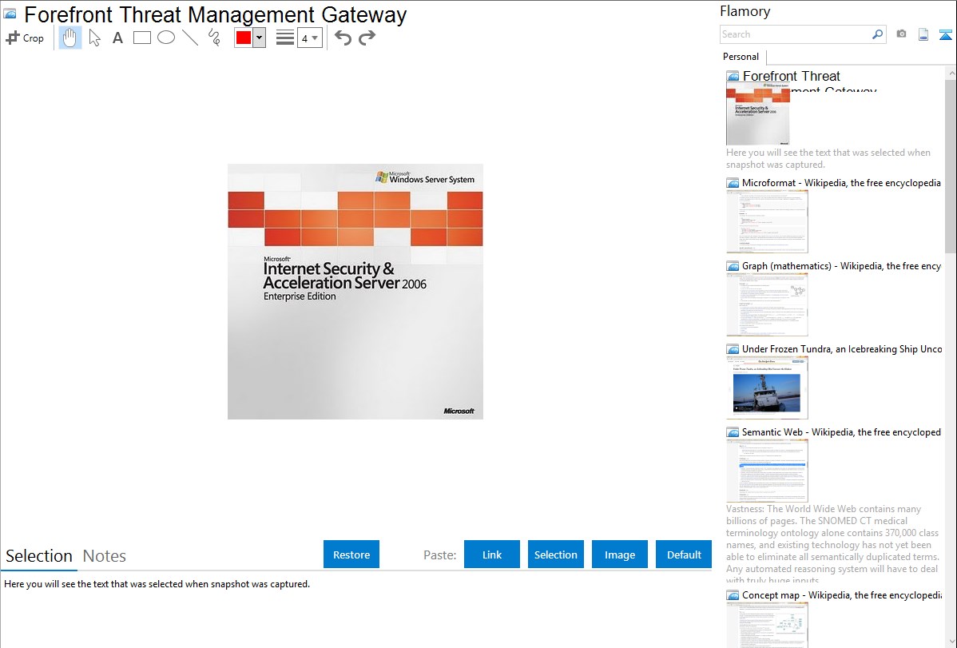The width and height of the screenshot is (957, 648).
Task: Paste as Image
Action: click(x=619, y=555)
